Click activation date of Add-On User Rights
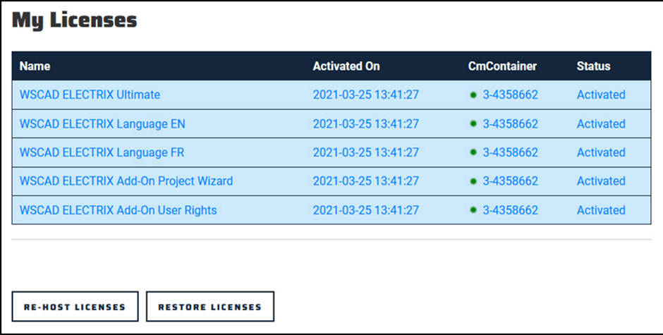Image resolution: width=663 pixels, height=335 pixels. (x=366, y=210)
